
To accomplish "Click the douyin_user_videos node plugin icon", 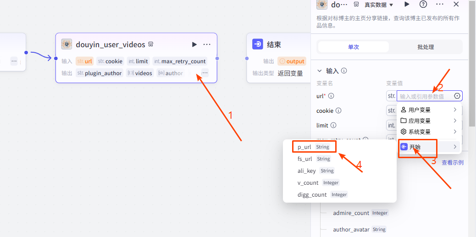I will (x=66, y=44).
